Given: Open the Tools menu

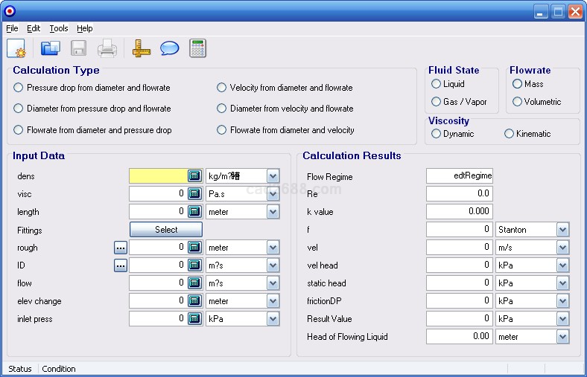Looking at the screenshot, I should click(59, 28).
